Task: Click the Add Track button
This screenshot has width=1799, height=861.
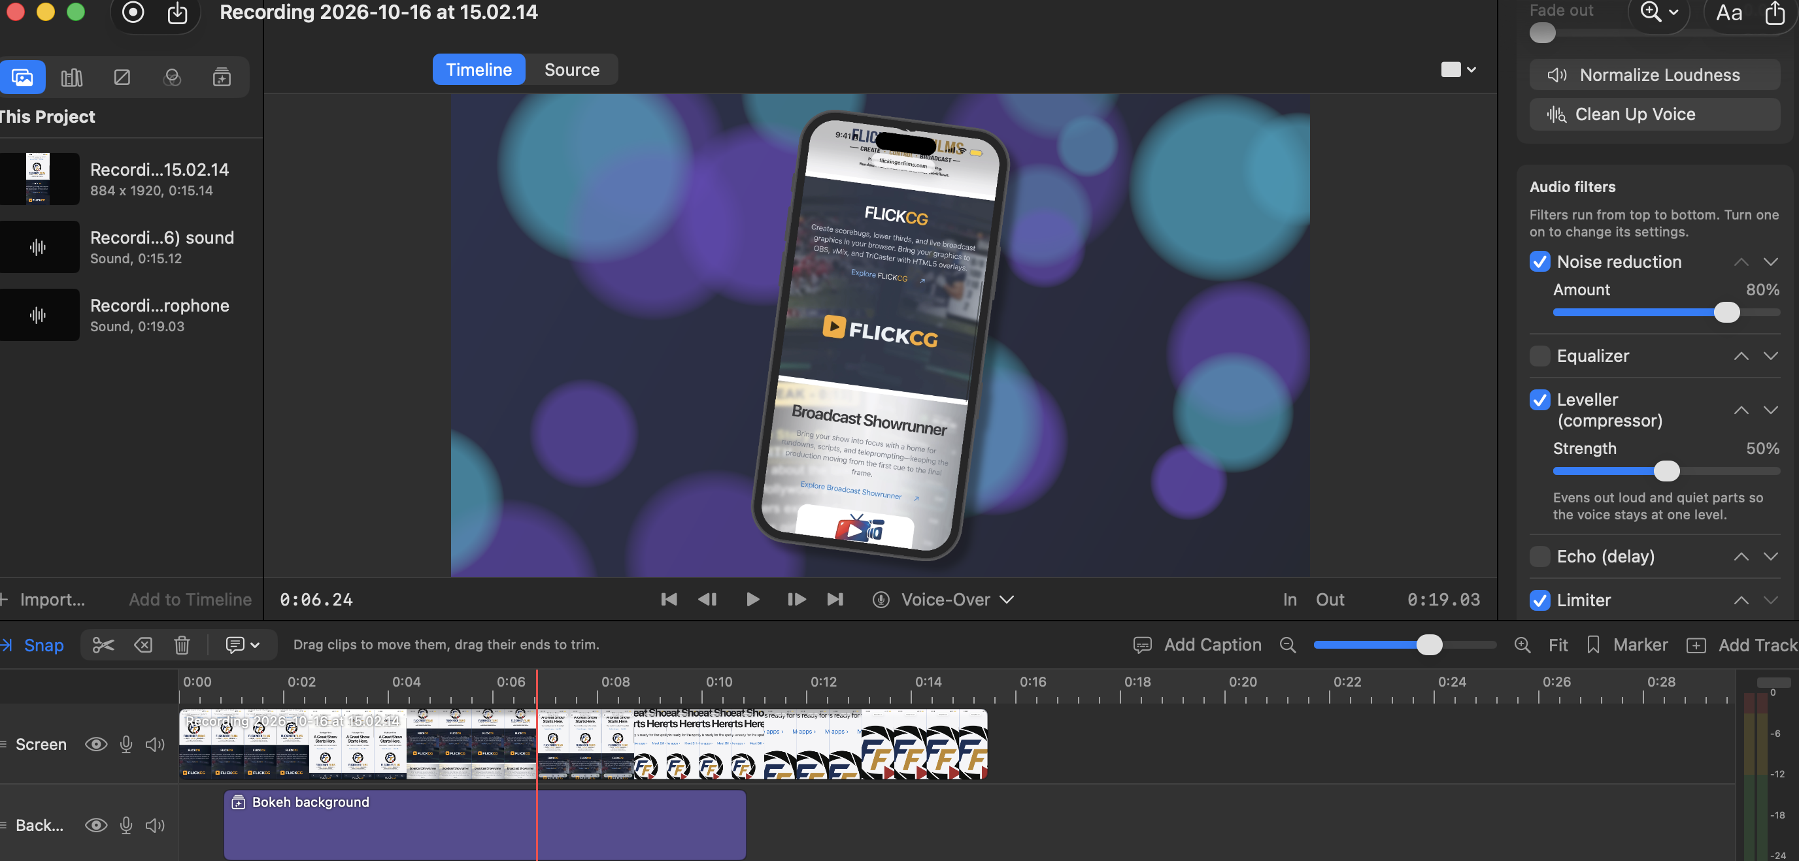Action: tap(1741, 645)
